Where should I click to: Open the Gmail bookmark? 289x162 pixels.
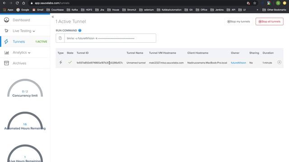38,10
